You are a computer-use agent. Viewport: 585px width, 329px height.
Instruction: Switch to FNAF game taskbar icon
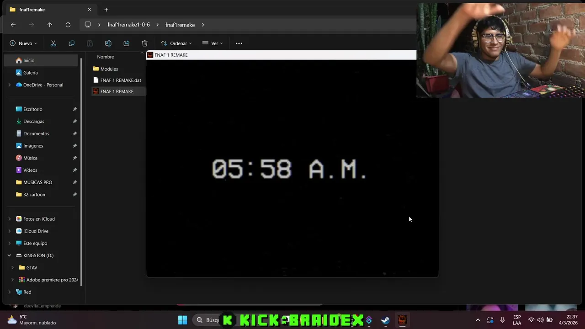(x=402, y=320)
